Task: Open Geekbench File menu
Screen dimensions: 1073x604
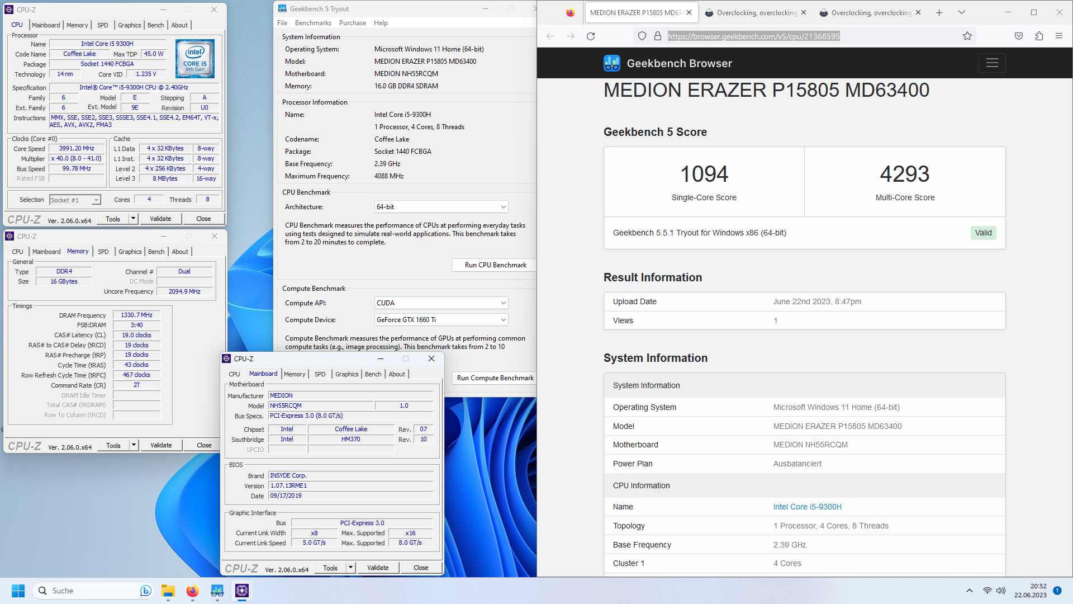Action: point(282,23)
